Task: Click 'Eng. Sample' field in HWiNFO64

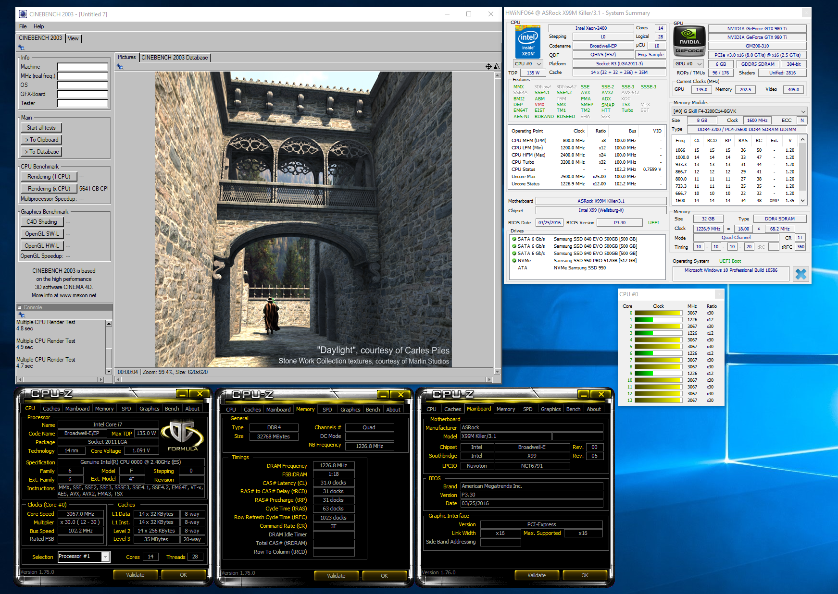Action: pyautogui.click(x=650, y=55)
